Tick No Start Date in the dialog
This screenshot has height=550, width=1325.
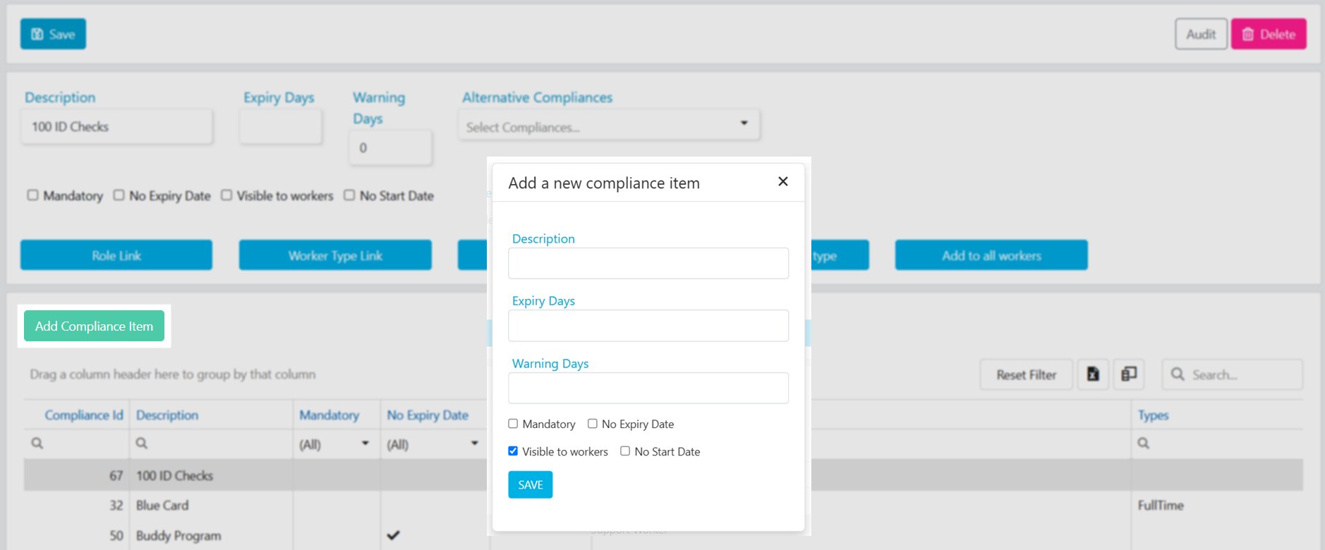pos(625,451)
